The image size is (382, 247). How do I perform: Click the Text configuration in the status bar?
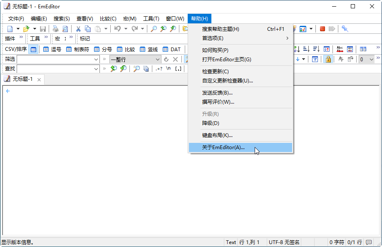coord(231,242)
